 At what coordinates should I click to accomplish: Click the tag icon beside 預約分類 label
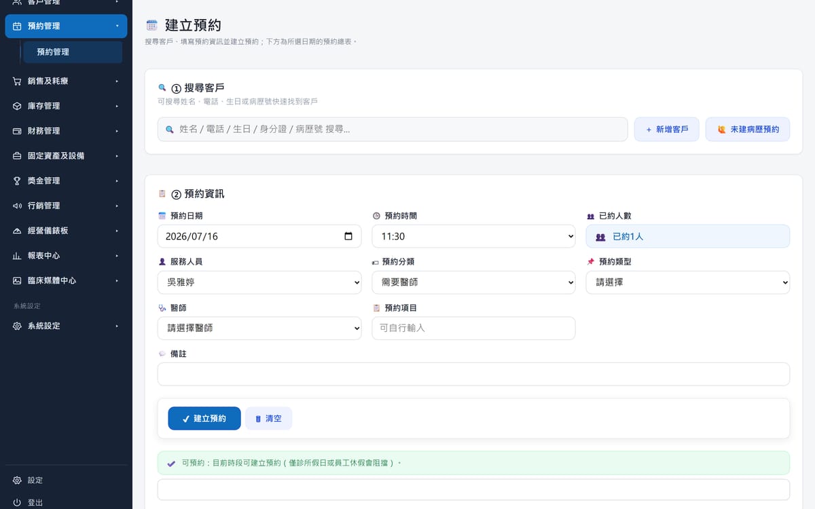tap(376, 262)
